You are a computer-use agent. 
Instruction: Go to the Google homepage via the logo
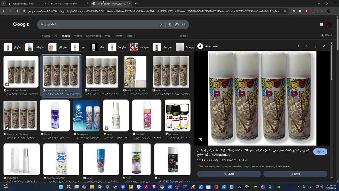point(21,24)
